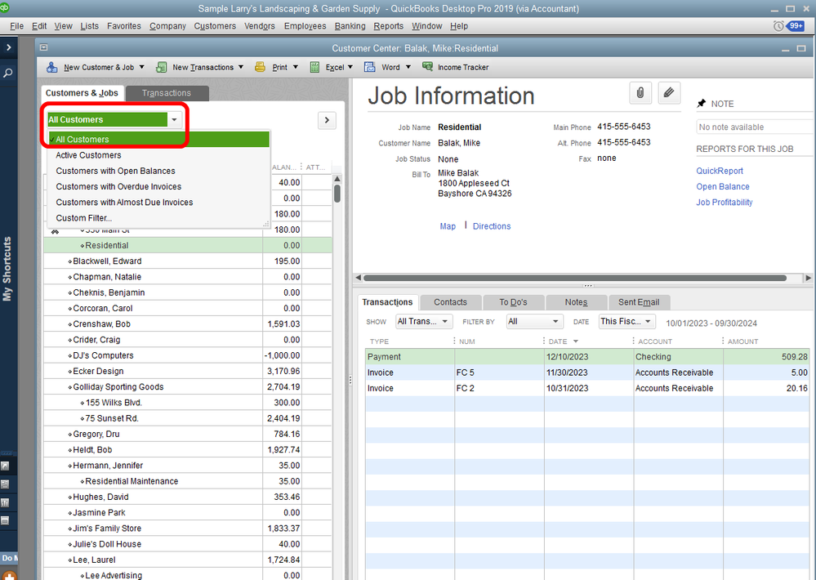816x580 pixels.
Task: Open the Show All Transactions dropdown
Action: point(424,322)
